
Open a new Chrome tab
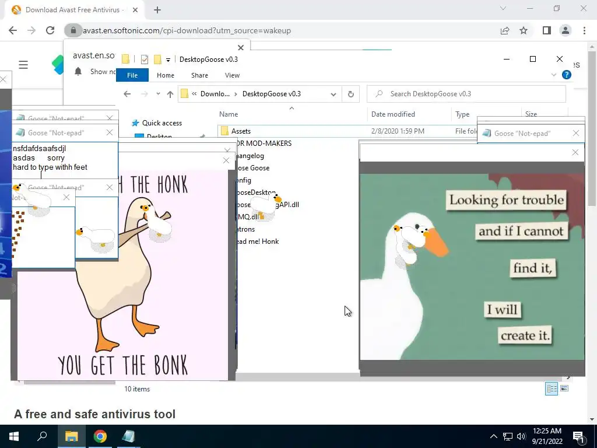click(157, 10)
